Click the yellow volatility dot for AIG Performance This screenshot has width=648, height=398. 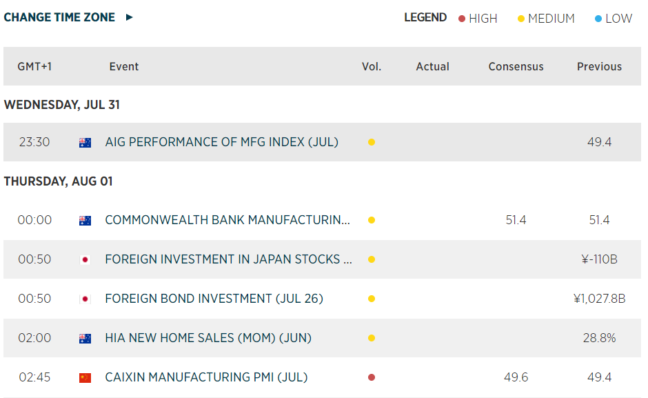pos(372,142)
